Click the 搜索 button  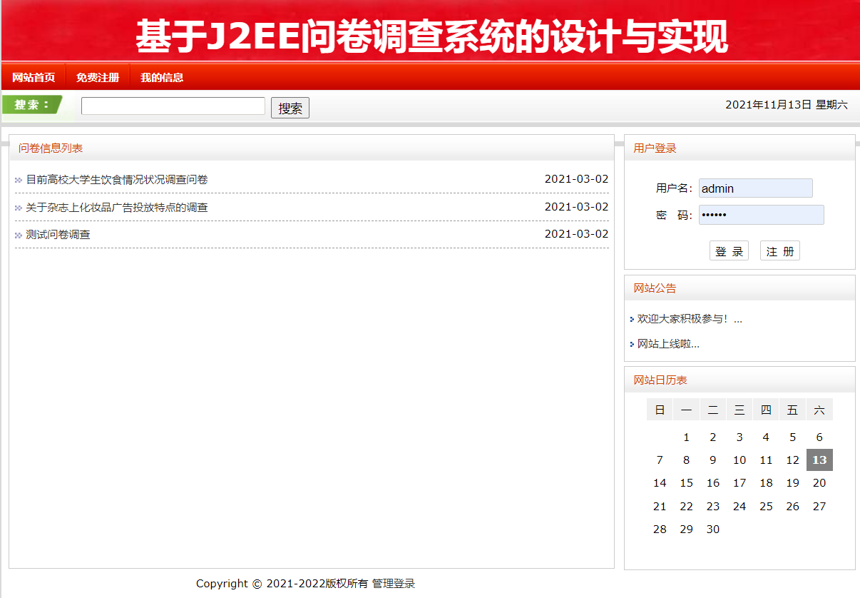[290, 108]
